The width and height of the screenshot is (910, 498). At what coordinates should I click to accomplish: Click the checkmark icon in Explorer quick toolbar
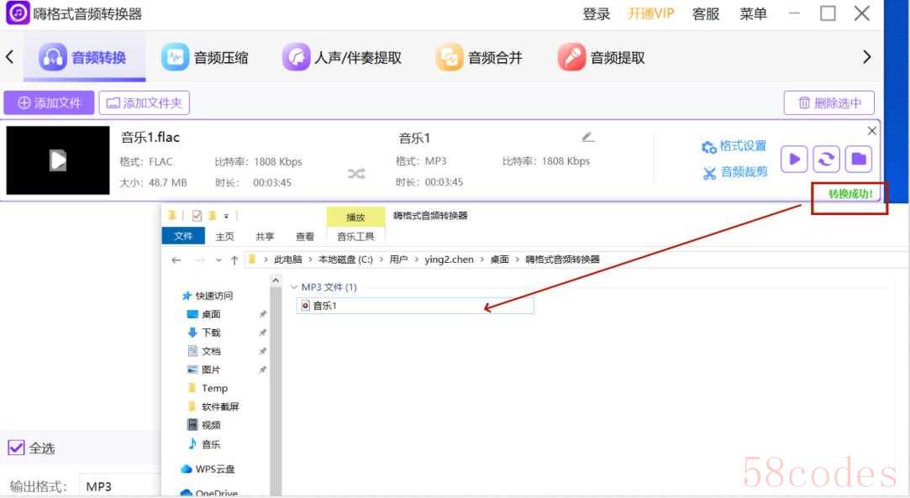click(x=197, y=215)
